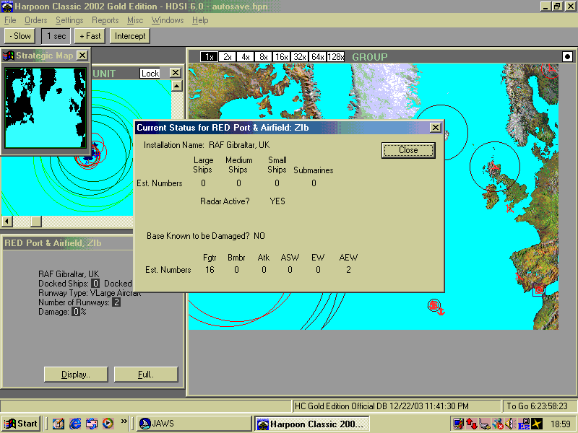
Task: Click the monitor tray icon
Action: coord(458,424)
